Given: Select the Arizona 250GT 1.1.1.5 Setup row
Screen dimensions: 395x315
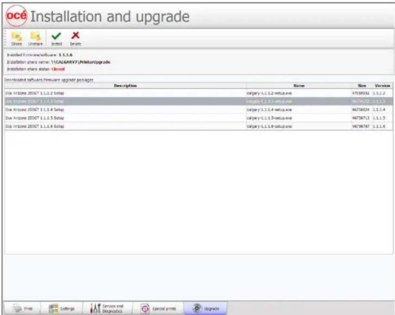Looking at the screenshot, I should 199,118.
